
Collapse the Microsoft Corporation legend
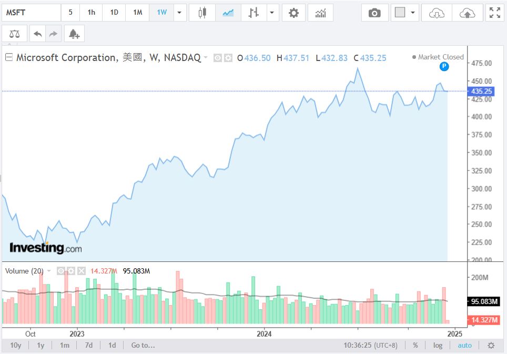click(8, 58)
